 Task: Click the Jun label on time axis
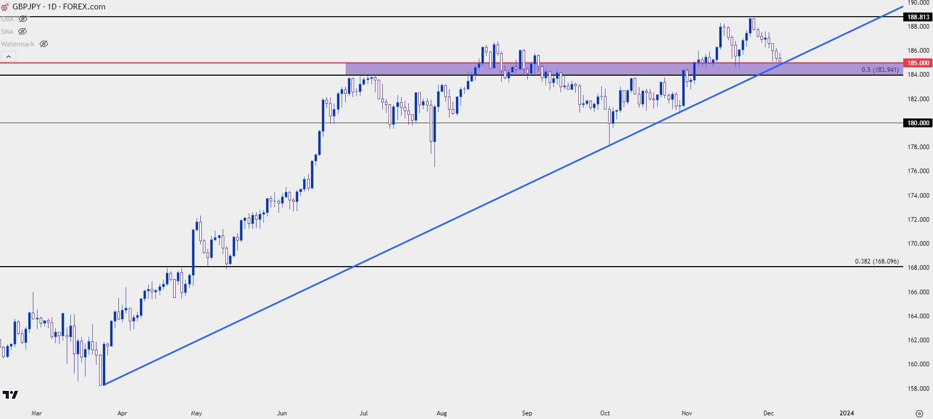pos(282,413)
